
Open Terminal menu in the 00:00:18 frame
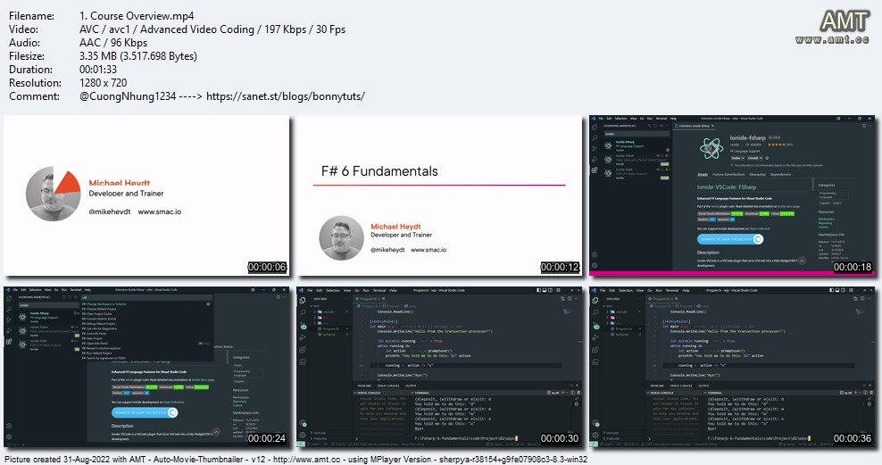tap(661, 119)
